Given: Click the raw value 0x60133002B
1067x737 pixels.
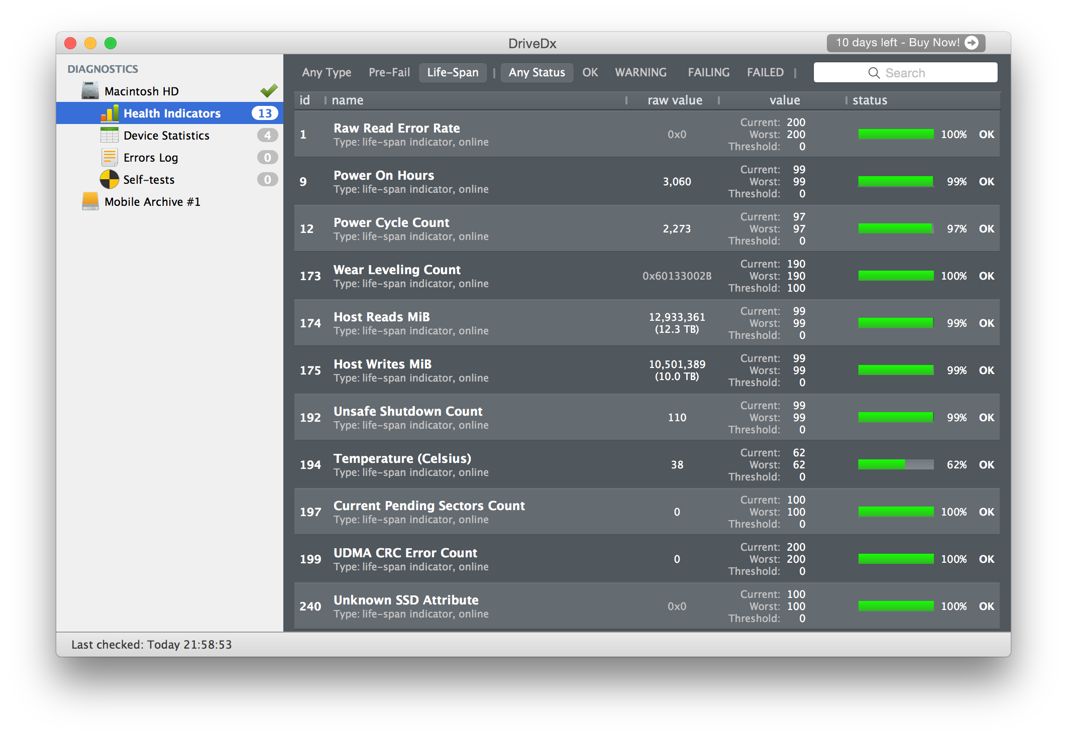Looking at the screenshot, I should click(677, 276).
